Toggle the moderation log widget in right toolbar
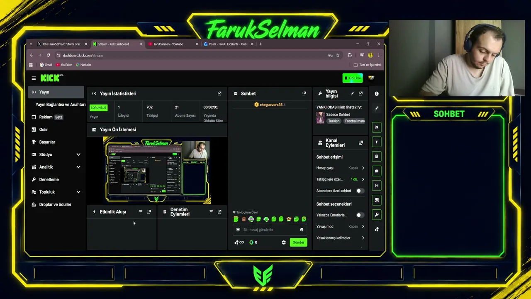The height and width of the screenshot is (299, 531). (377, 157)
